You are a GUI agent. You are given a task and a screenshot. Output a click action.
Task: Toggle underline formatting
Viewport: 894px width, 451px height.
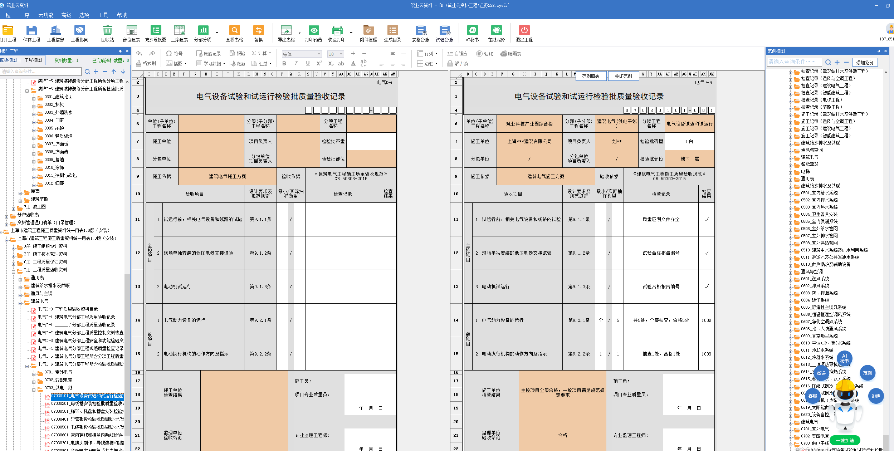(x=308, y=63)
